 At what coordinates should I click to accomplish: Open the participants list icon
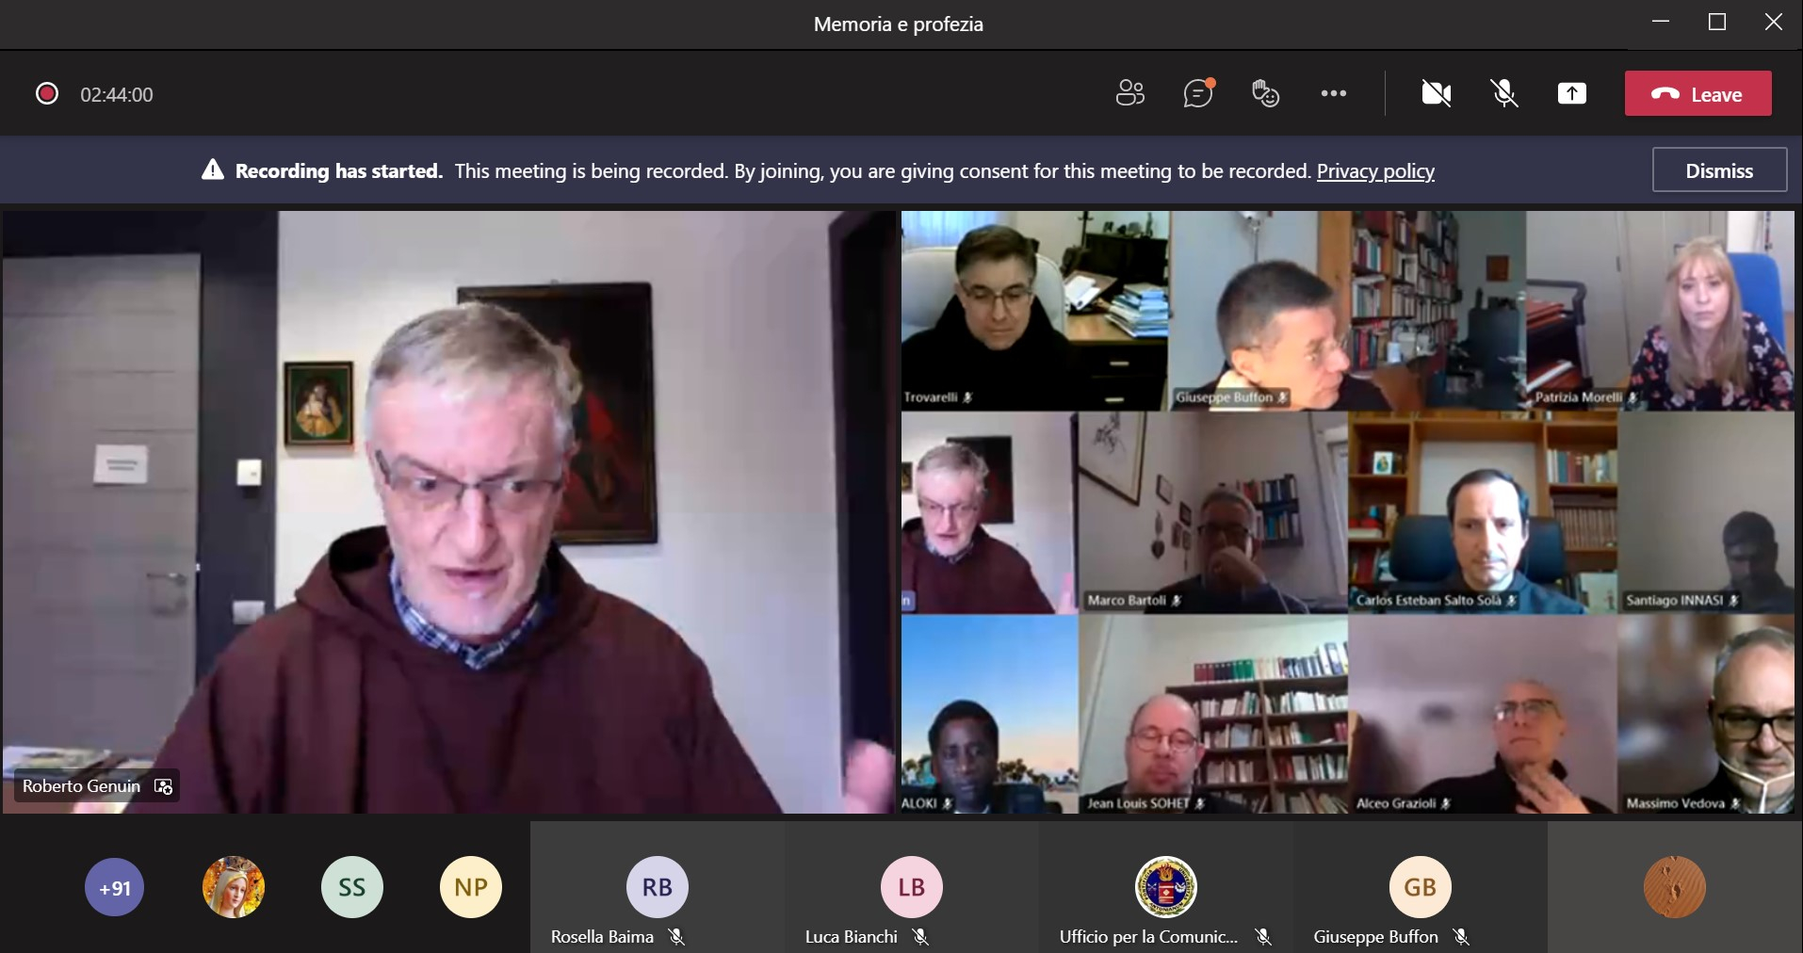pos(1129,93)
